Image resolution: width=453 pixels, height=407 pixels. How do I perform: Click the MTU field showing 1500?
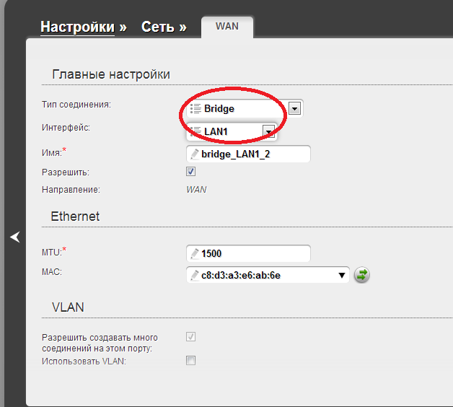(252, 253)
